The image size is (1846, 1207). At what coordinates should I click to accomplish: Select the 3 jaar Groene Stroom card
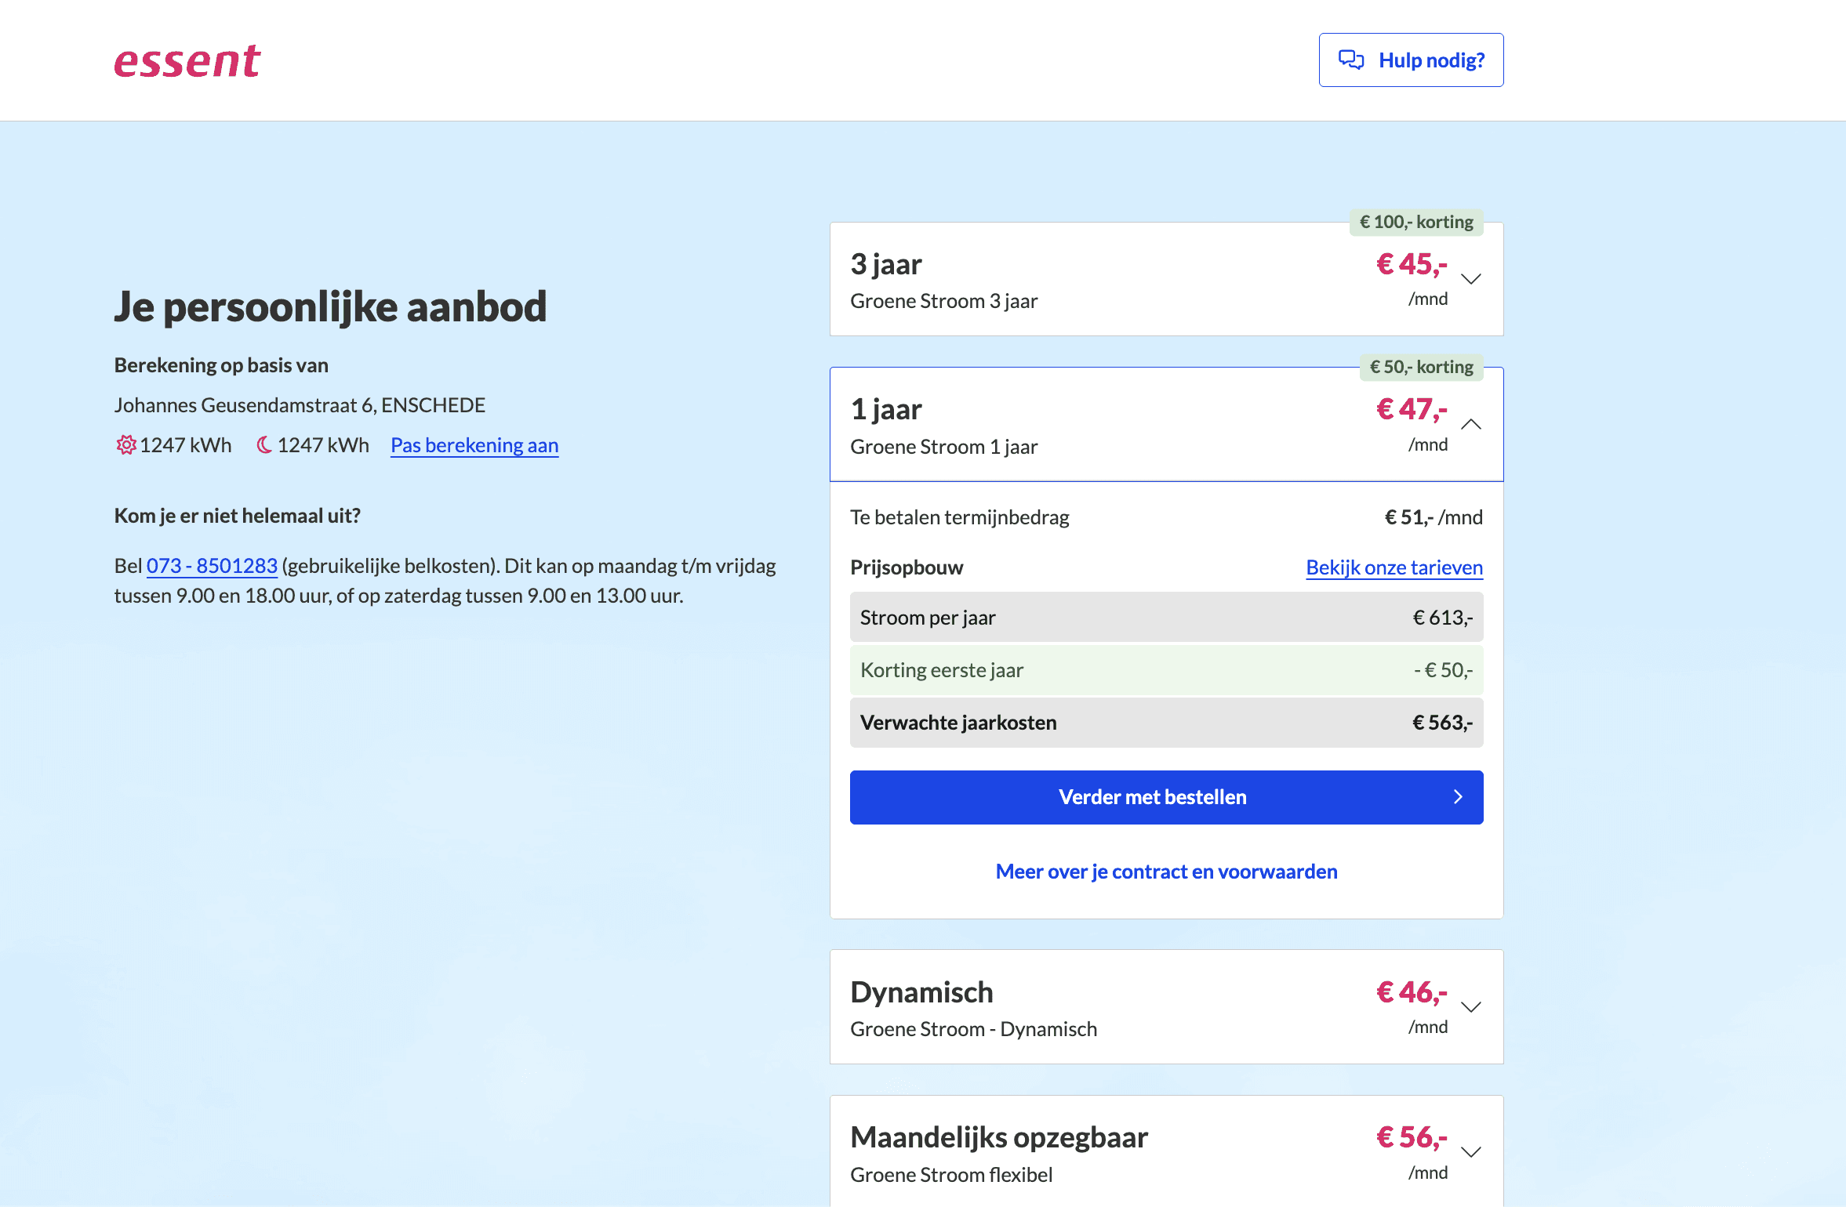tap(1098, 280)
